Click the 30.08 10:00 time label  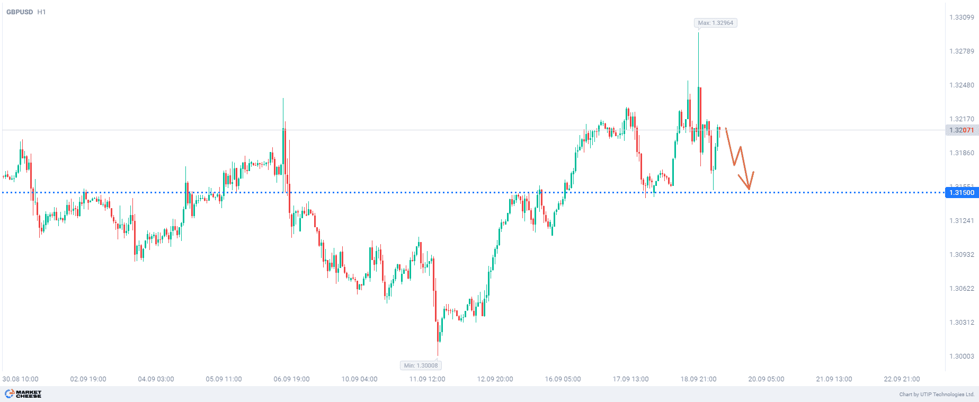pyautogui.click(x=21, y=379)
